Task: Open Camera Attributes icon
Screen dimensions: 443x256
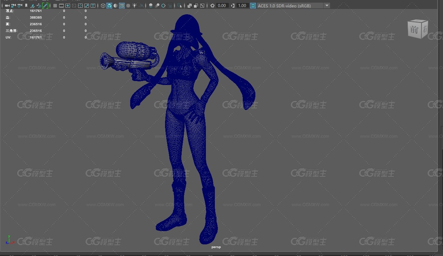Action: [x=20, y=6]
